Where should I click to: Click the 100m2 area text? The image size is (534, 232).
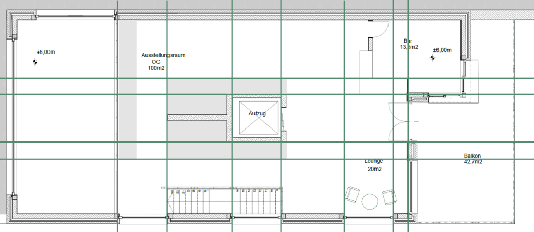(156, 68)
